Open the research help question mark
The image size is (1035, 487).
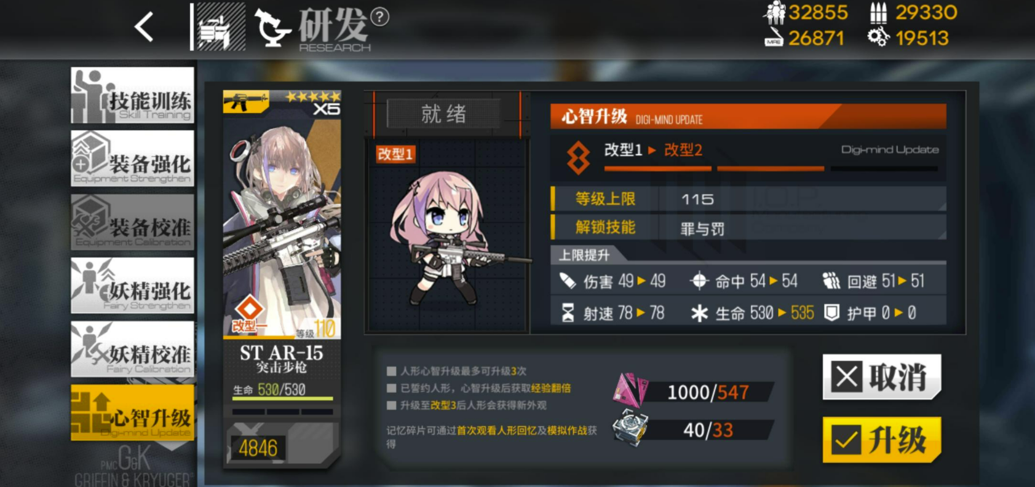pyautogui.click(x=380, y=17)
